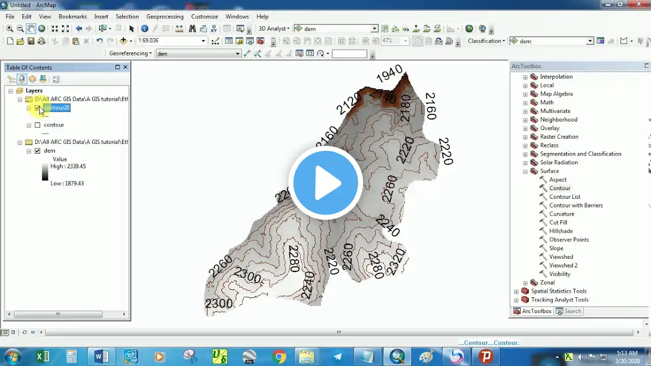Open the Customize menu
Image resolution: width=651 pixels, height=366 pixels.
pyautogui.click(x=204, y=17)
